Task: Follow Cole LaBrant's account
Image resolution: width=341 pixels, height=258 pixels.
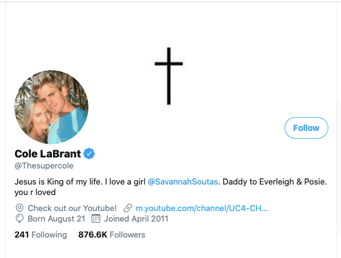Action: point(306,128)
